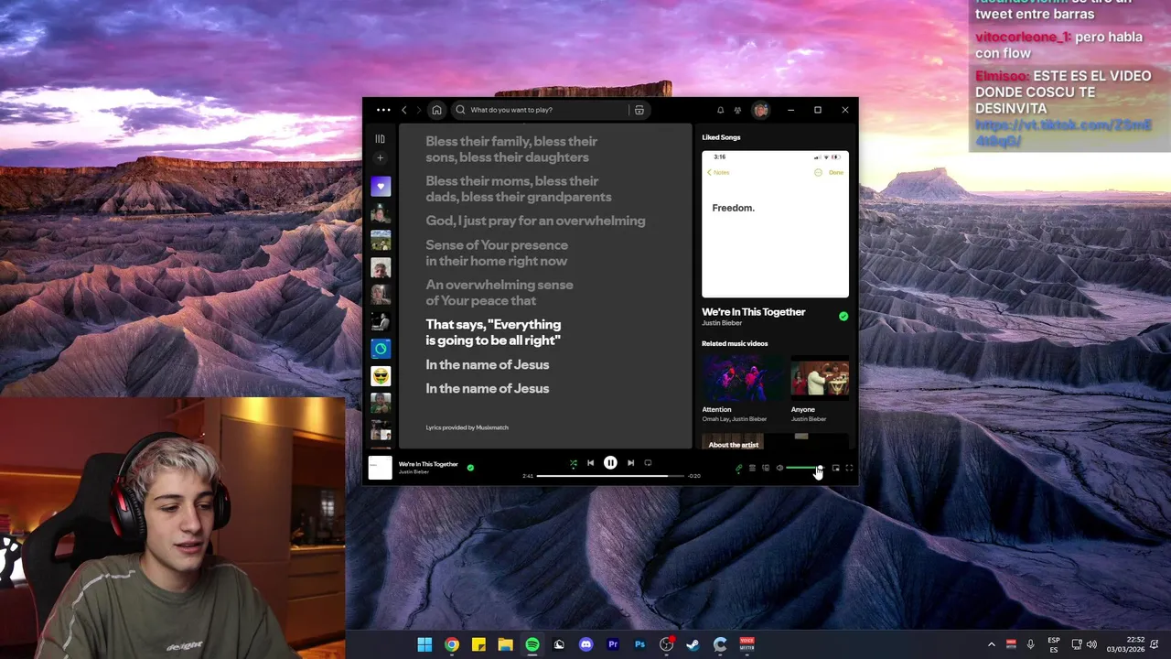Play the 'Anyone' related music video
The height and width of the screenshot is (659, 1171).
point(820,378)
